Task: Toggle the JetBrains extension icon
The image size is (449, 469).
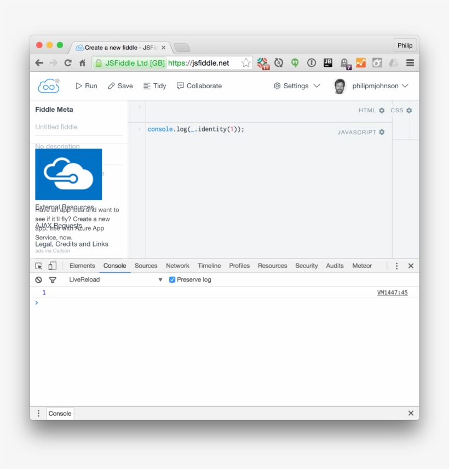Action: tap(327, 62)
